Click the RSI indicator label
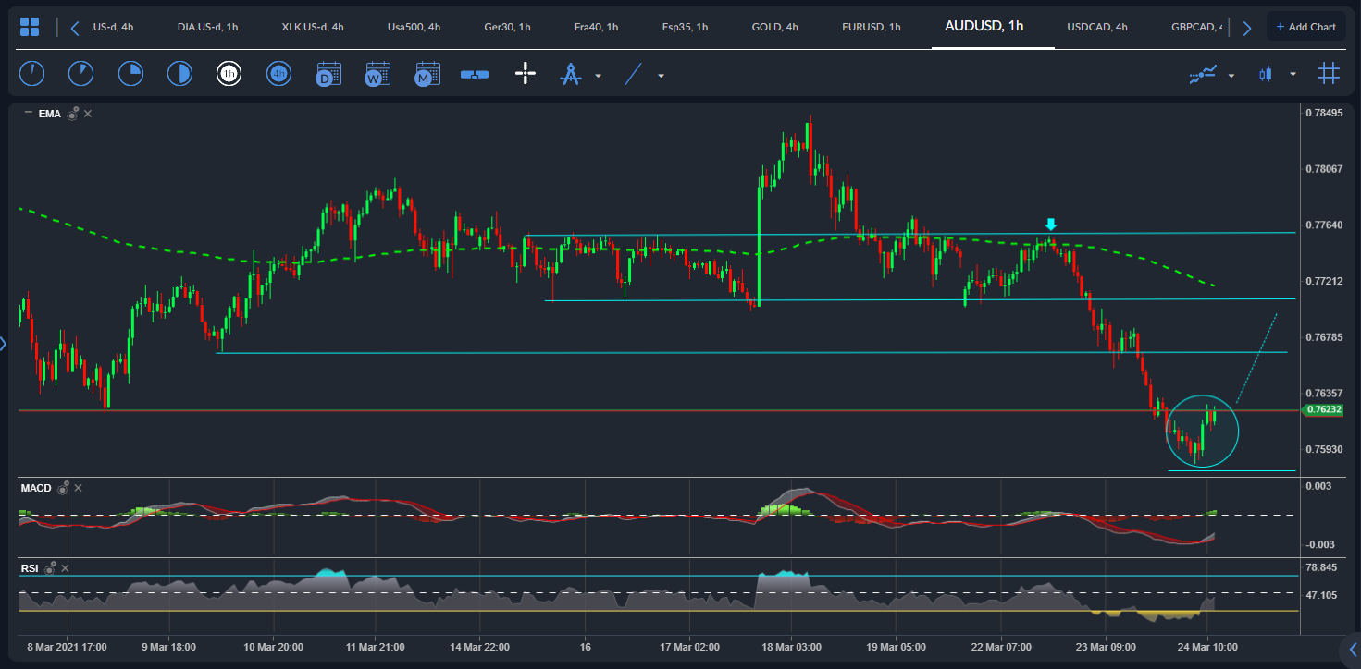Image resolution: width=1361 pixels, height=669 pixels. (30, 568)
